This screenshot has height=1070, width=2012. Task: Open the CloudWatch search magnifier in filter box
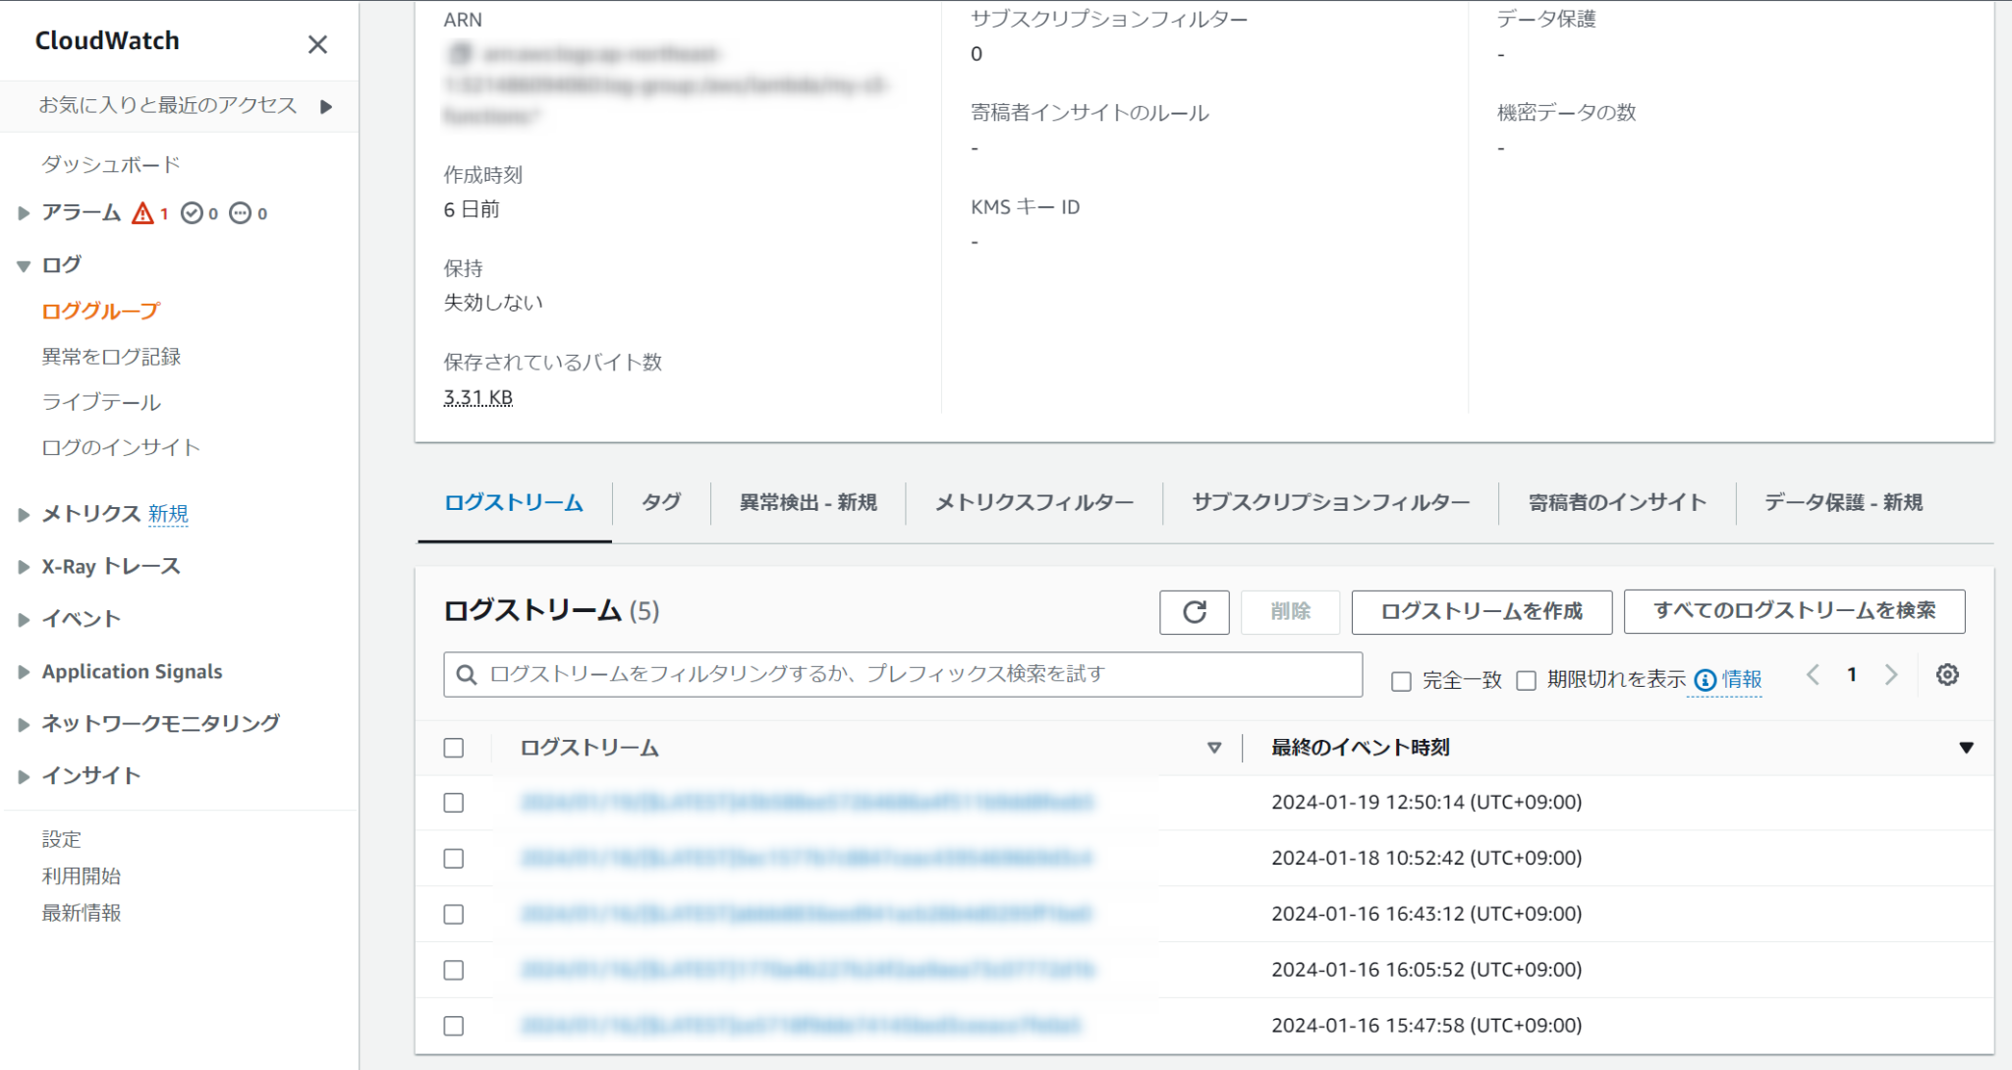[x=466, y=675]
